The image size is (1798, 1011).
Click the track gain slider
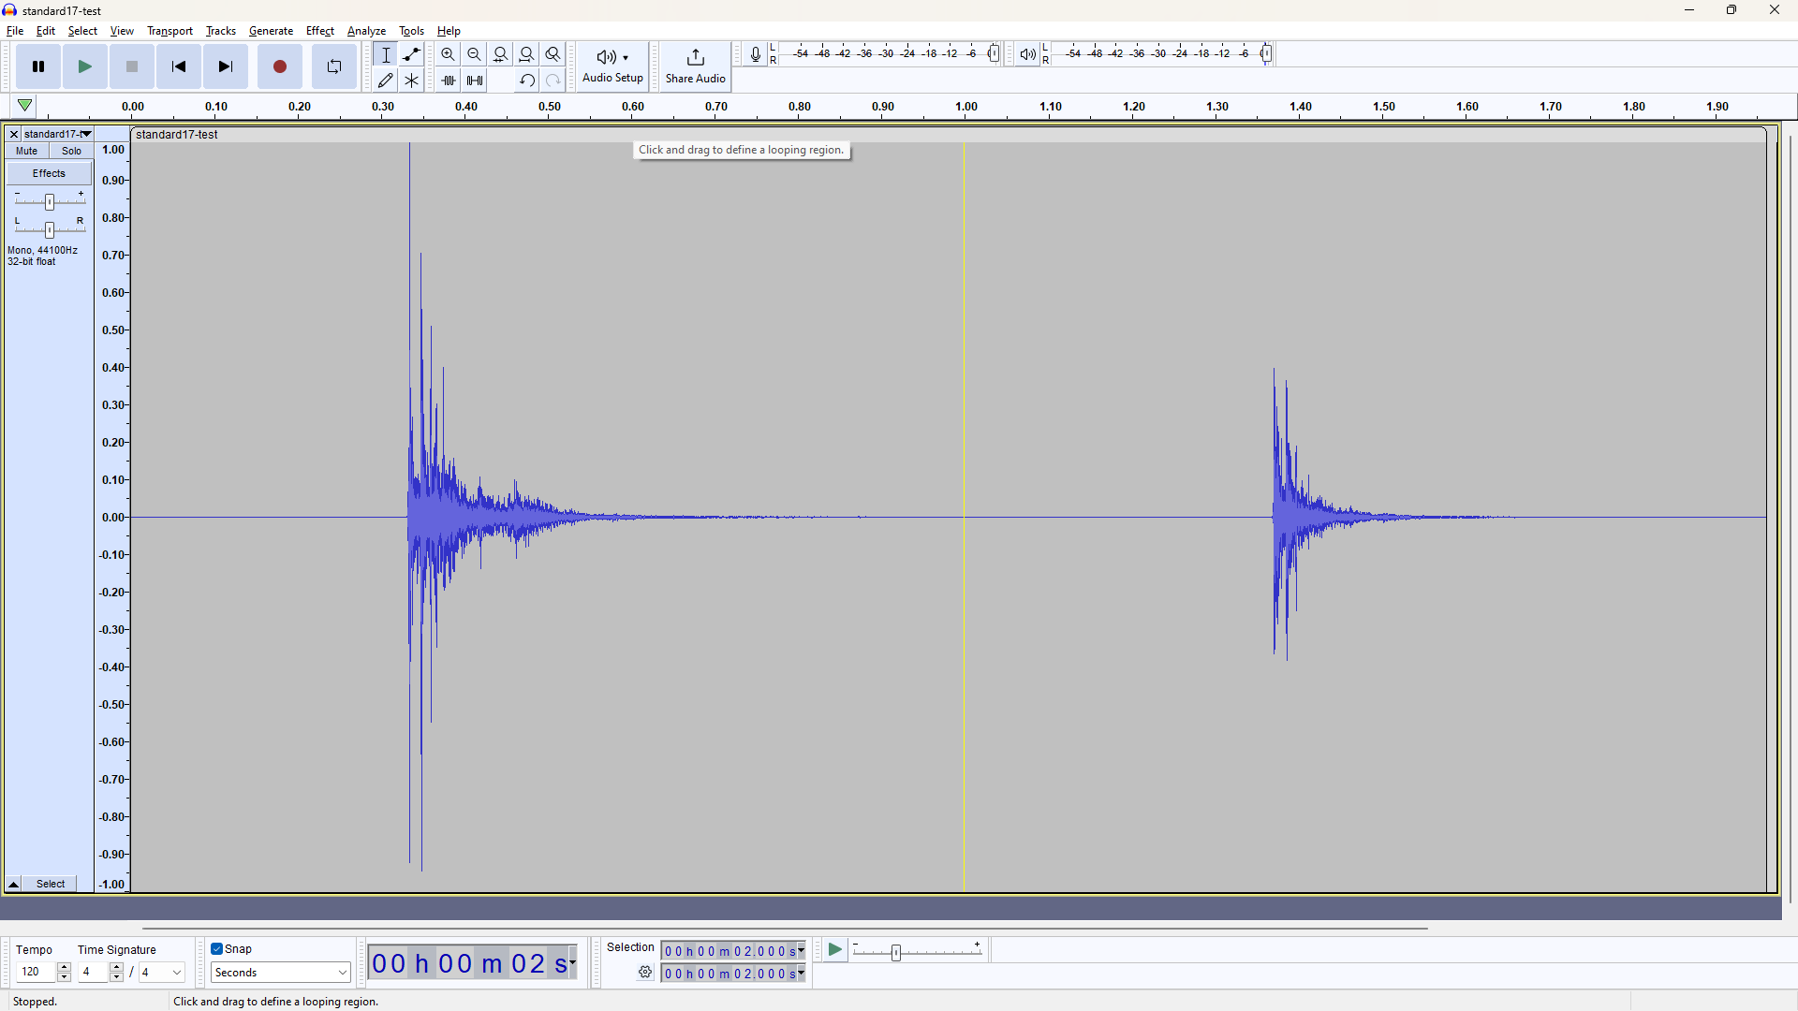[x=50, y=201]
